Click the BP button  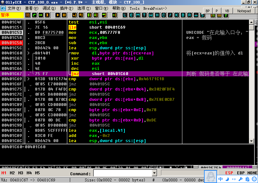coord(208,11)
